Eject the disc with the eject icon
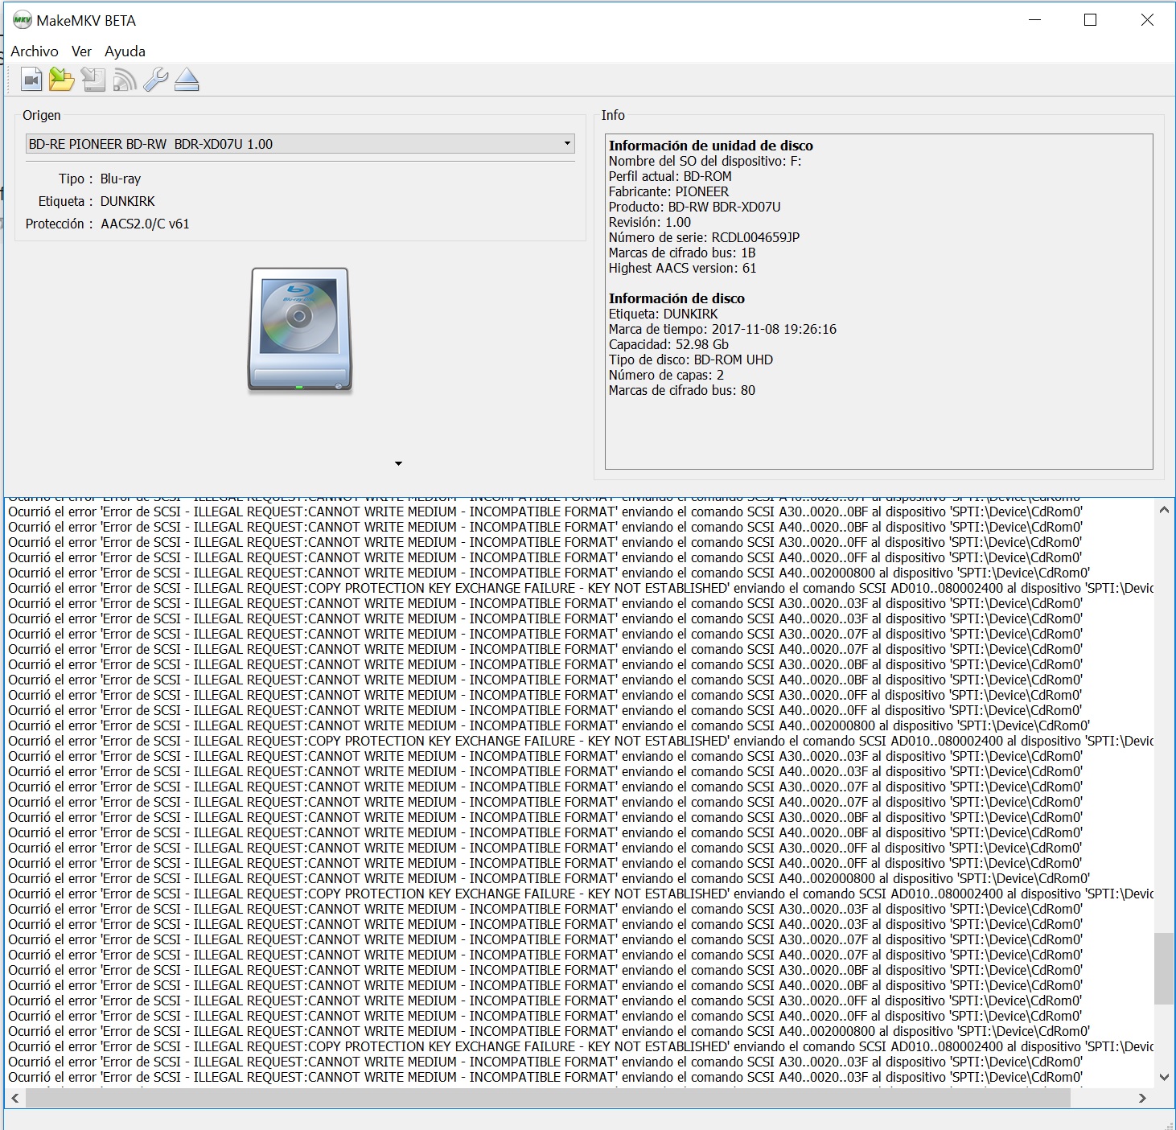The image size is (1176, 1130). [187, 80]
